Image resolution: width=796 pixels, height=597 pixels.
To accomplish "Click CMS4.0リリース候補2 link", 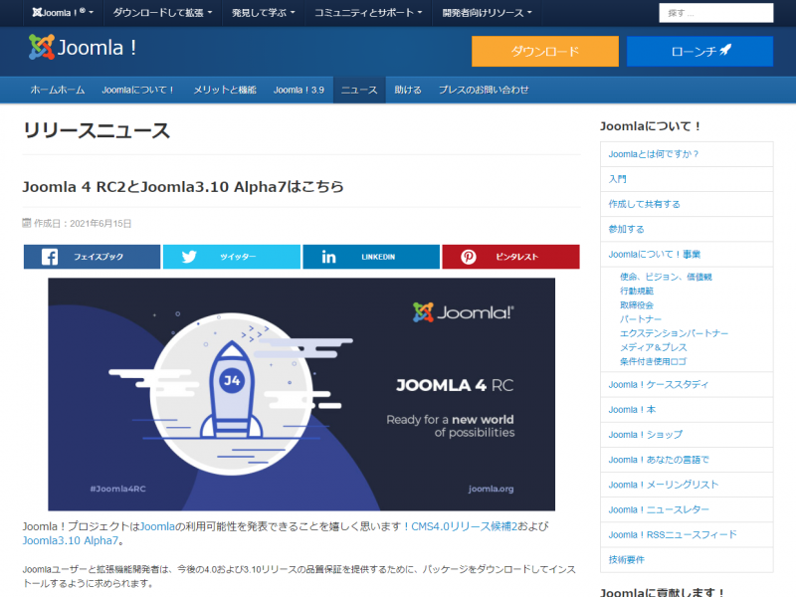I will pyautogui.click(x=464, y=526).
